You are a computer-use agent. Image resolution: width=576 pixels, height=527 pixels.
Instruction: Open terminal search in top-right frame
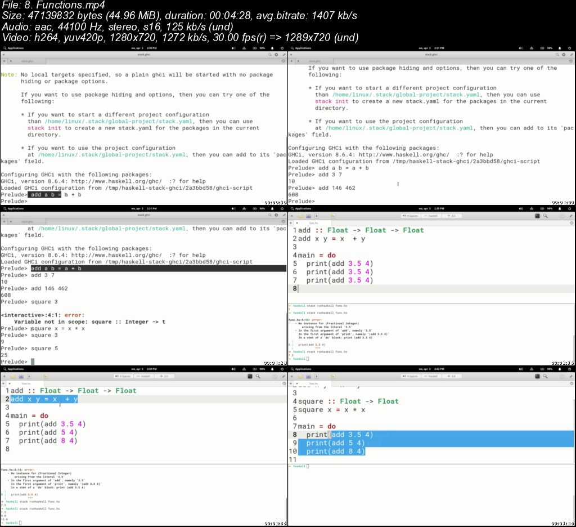[557, 55]
